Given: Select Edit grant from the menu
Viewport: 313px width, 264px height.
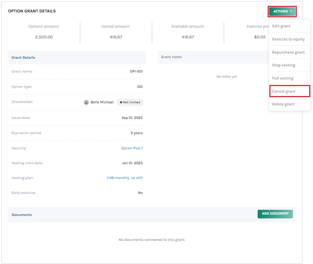Looking at the screenshot, I should click(281, 26).
